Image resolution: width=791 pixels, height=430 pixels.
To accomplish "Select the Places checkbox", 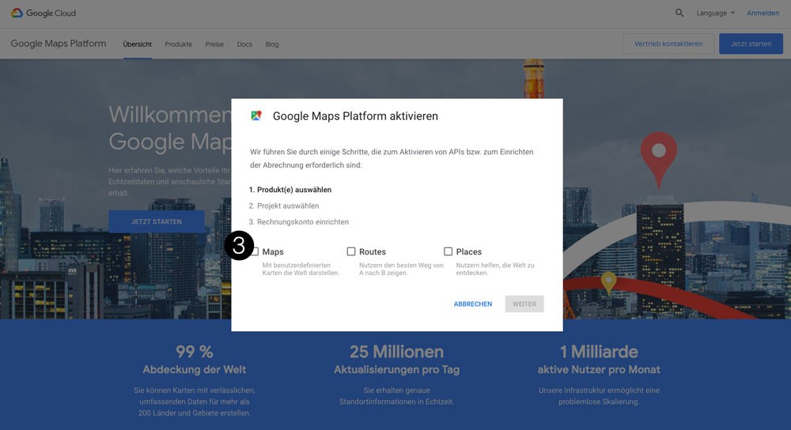I will [x=448, y=251].
